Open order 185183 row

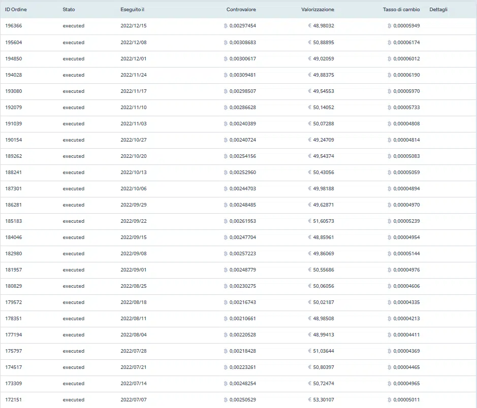tap(14, 221)
